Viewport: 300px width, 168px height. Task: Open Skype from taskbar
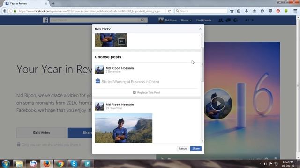[x=74, y=164]
